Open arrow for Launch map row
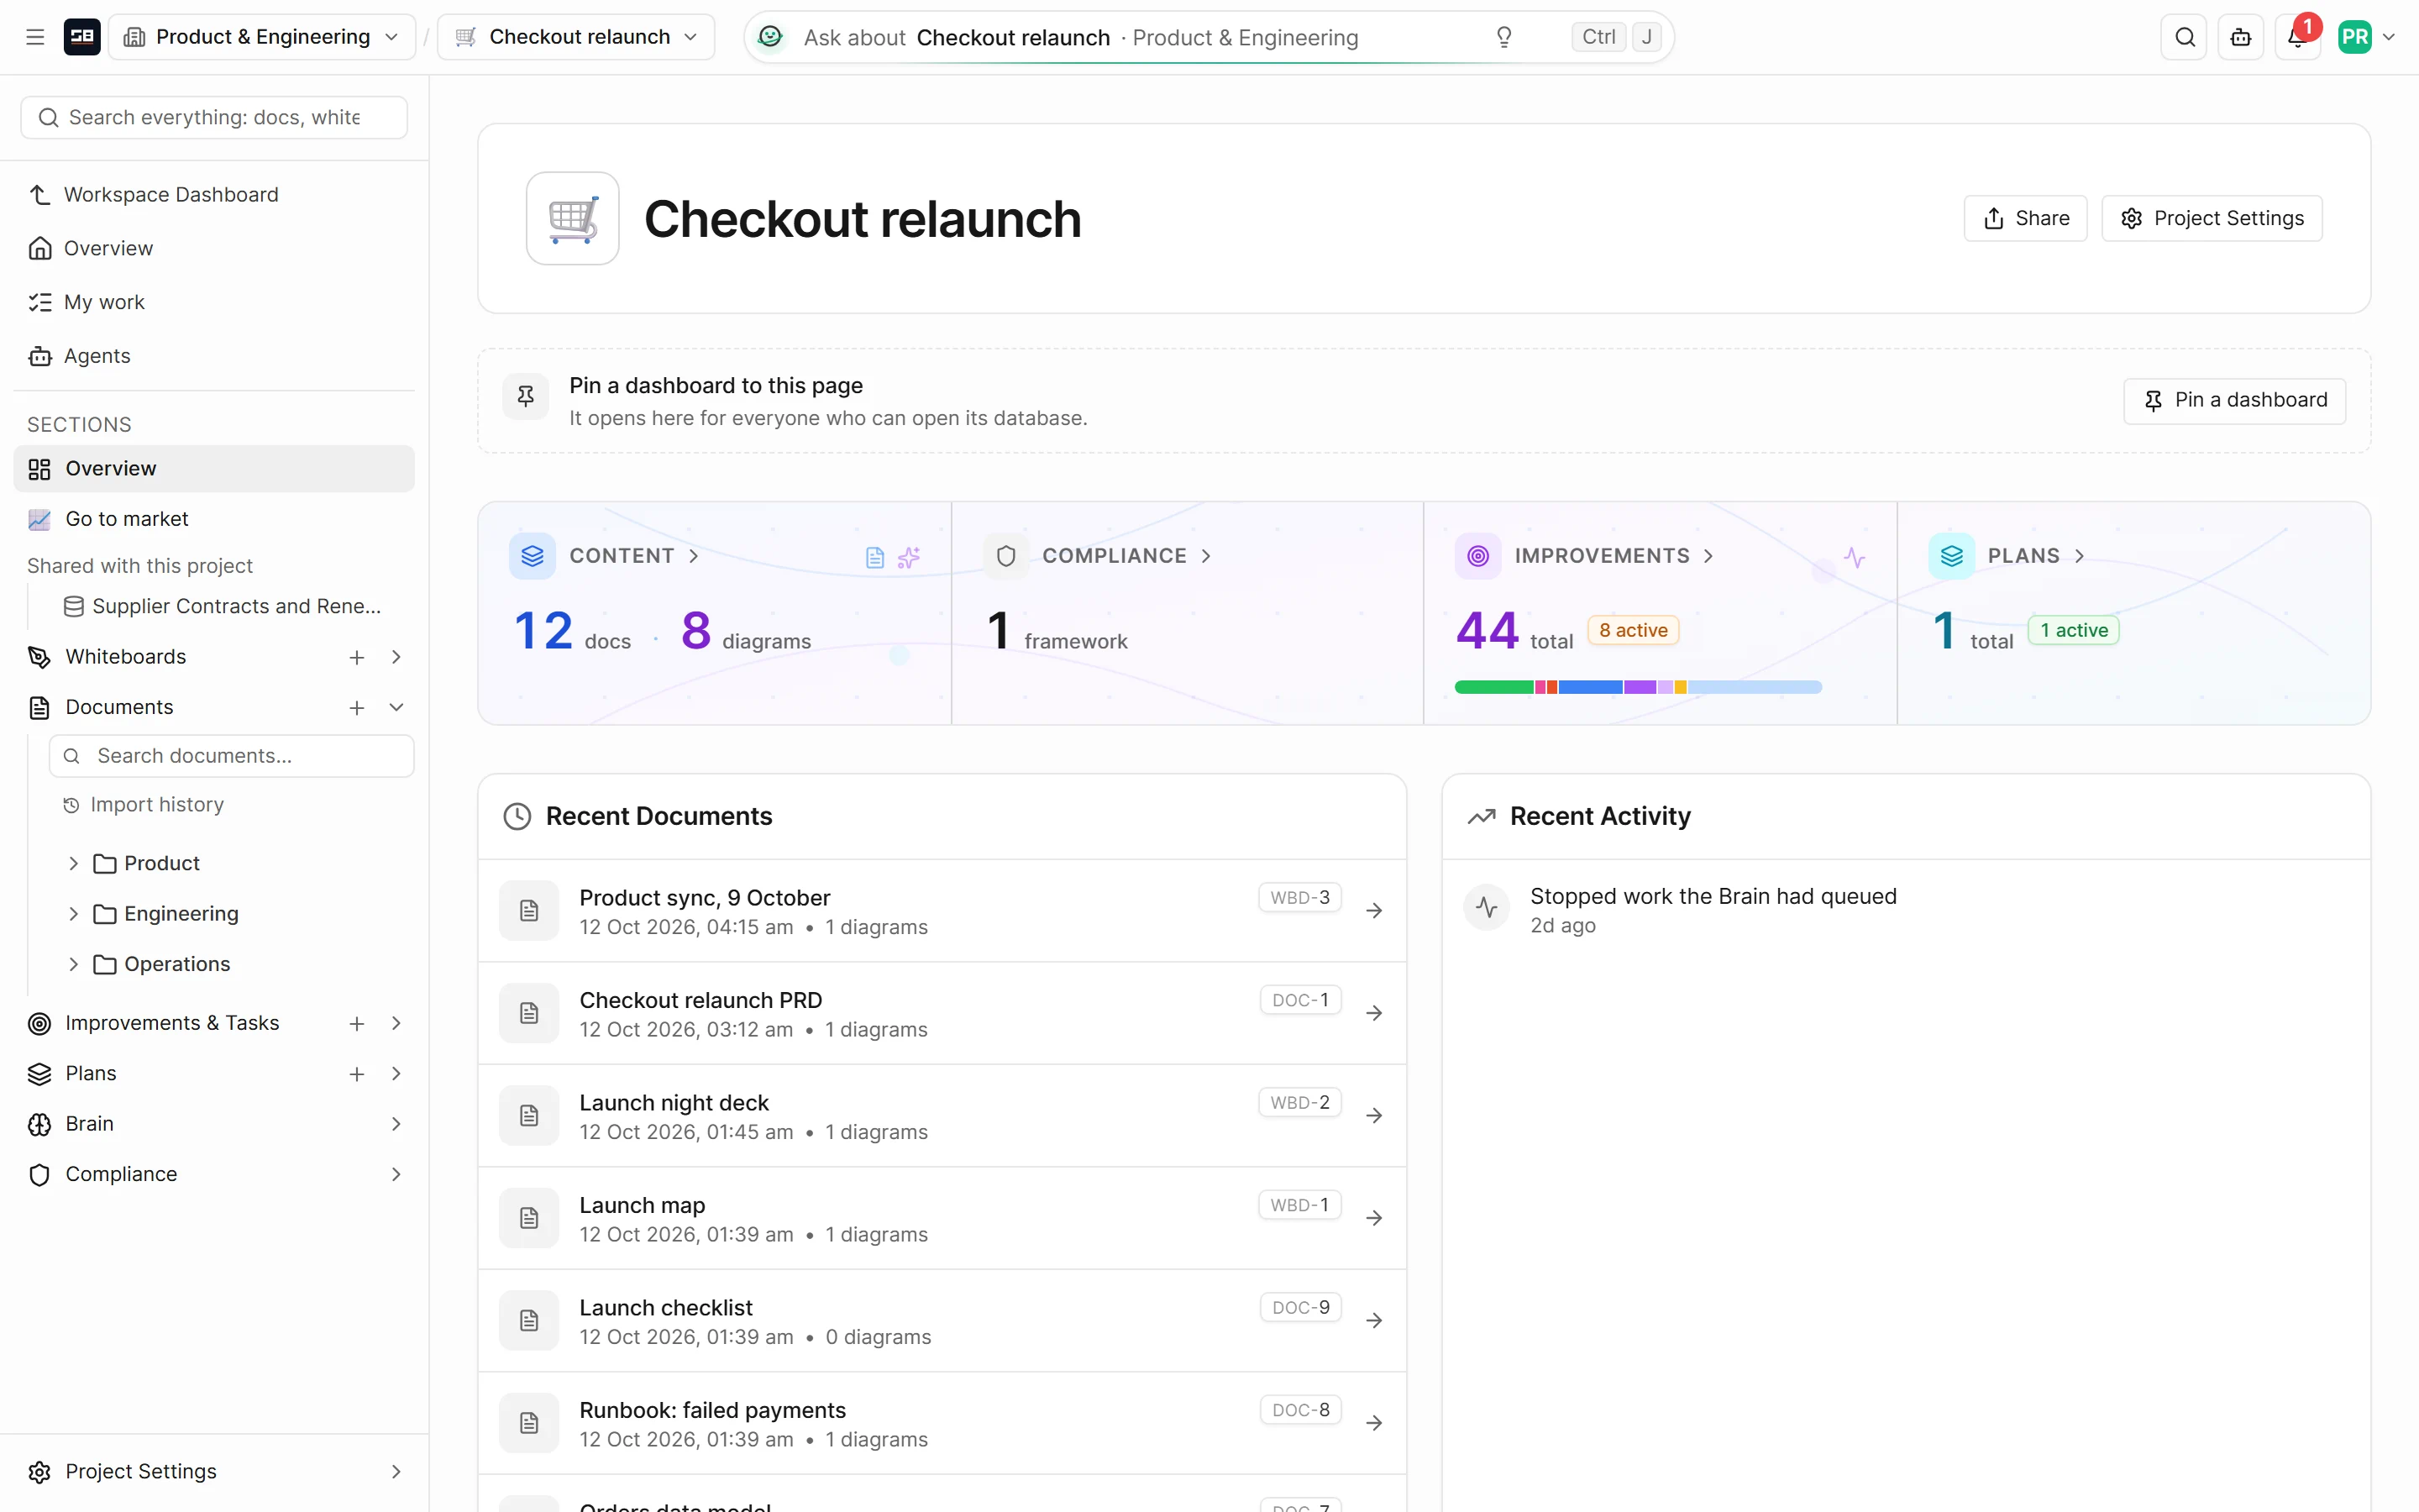The height and width of the screenshot is (1512, 2419). pos(1374,1218)
